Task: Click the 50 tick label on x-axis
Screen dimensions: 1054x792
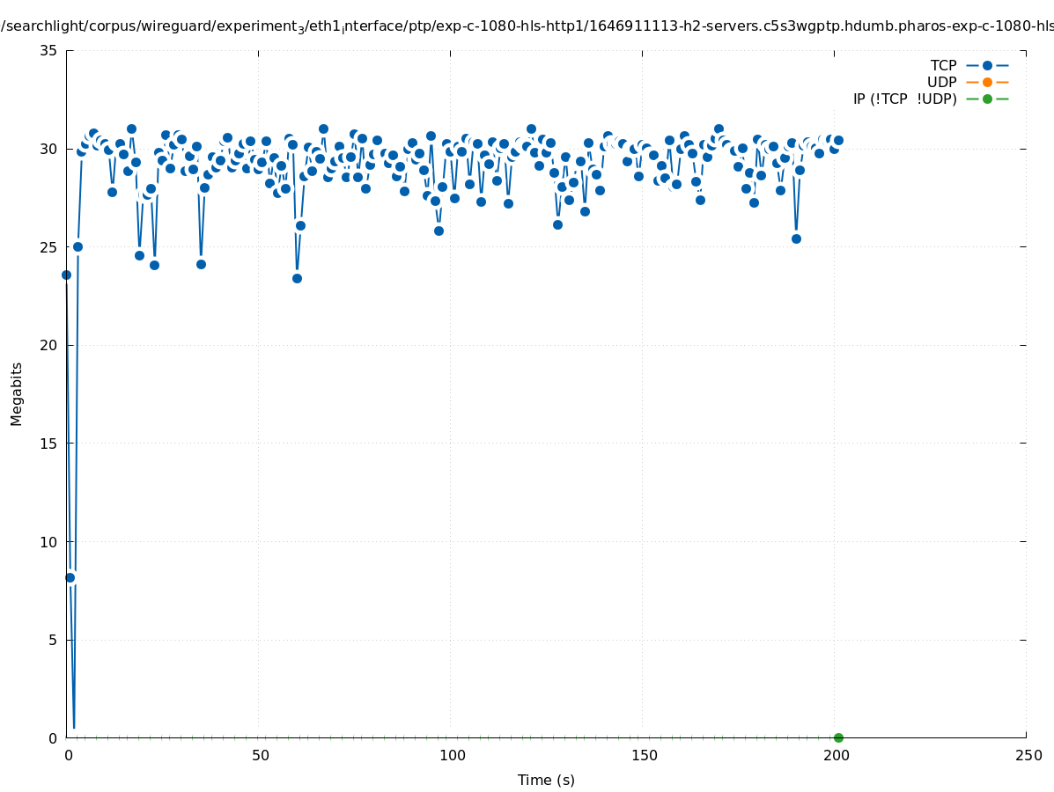Action: point(260,755)
